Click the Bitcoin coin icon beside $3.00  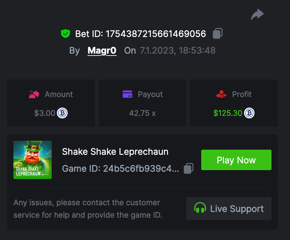[62, 113]
